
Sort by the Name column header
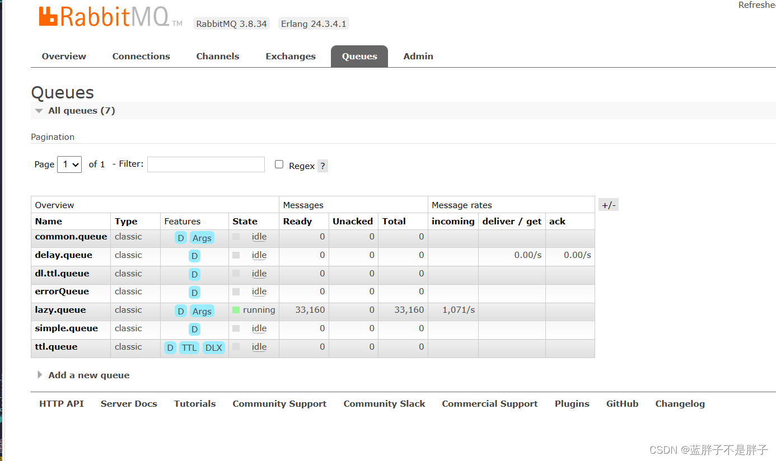49,221
